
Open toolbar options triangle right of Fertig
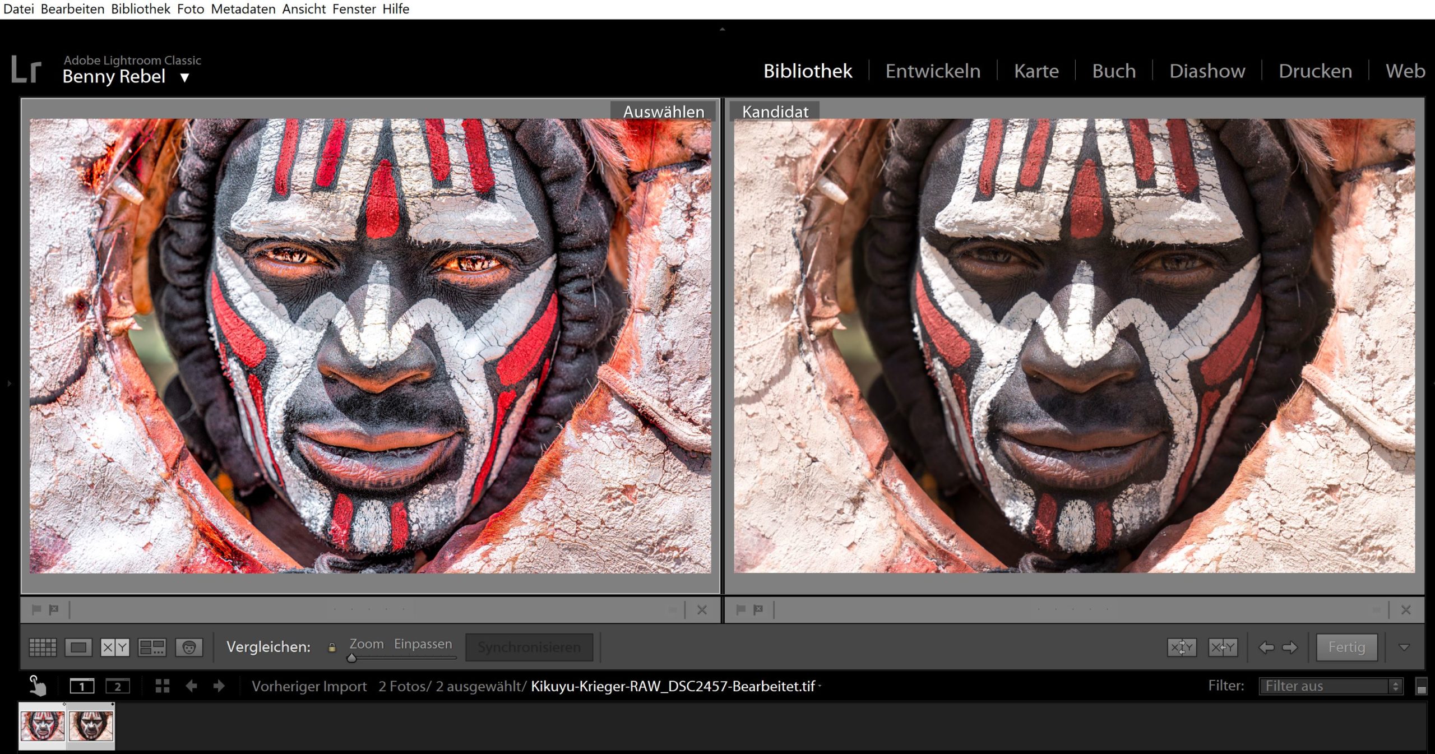click(x=1404, y=647)
